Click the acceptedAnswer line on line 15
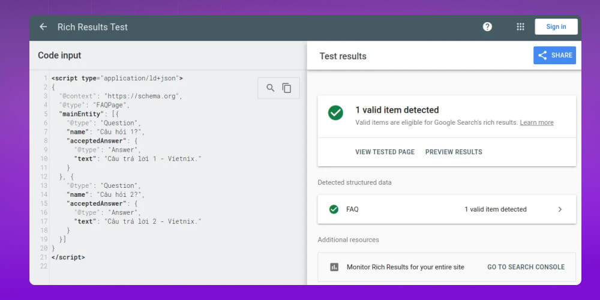The height and width of the screenshot is (300, 600). click(x=102, y=203)
